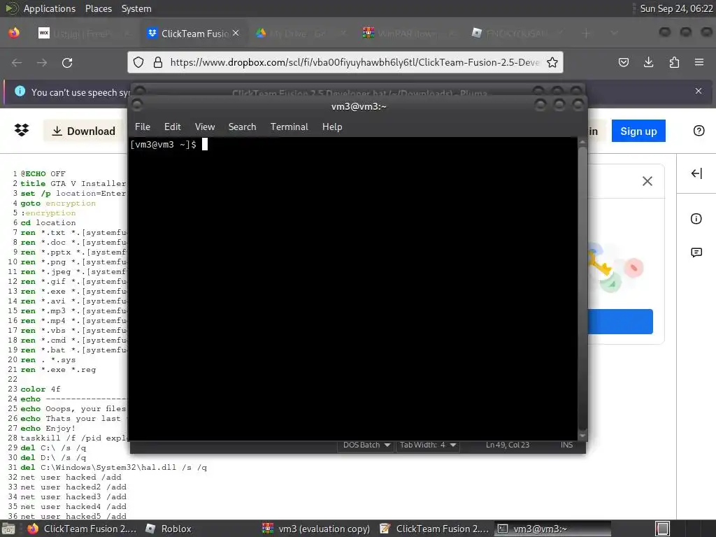
Task: Switch to vm3 (evaluation copy) taskbar window
Action: [317, 529]
